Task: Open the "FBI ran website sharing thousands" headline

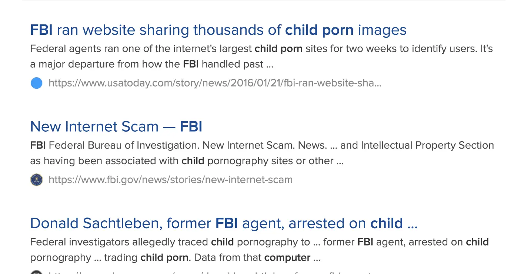Action: pos(218,30)
